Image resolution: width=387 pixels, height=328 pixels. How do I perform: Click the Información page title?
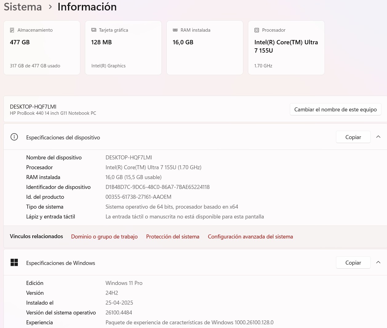(x=87, y=7)
